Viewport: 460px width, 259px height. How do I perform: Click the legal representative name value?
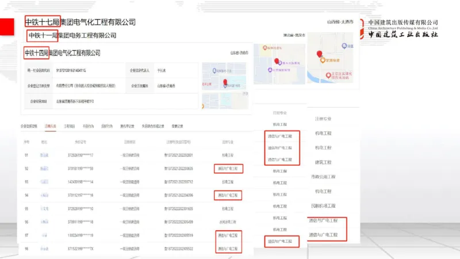162,70
